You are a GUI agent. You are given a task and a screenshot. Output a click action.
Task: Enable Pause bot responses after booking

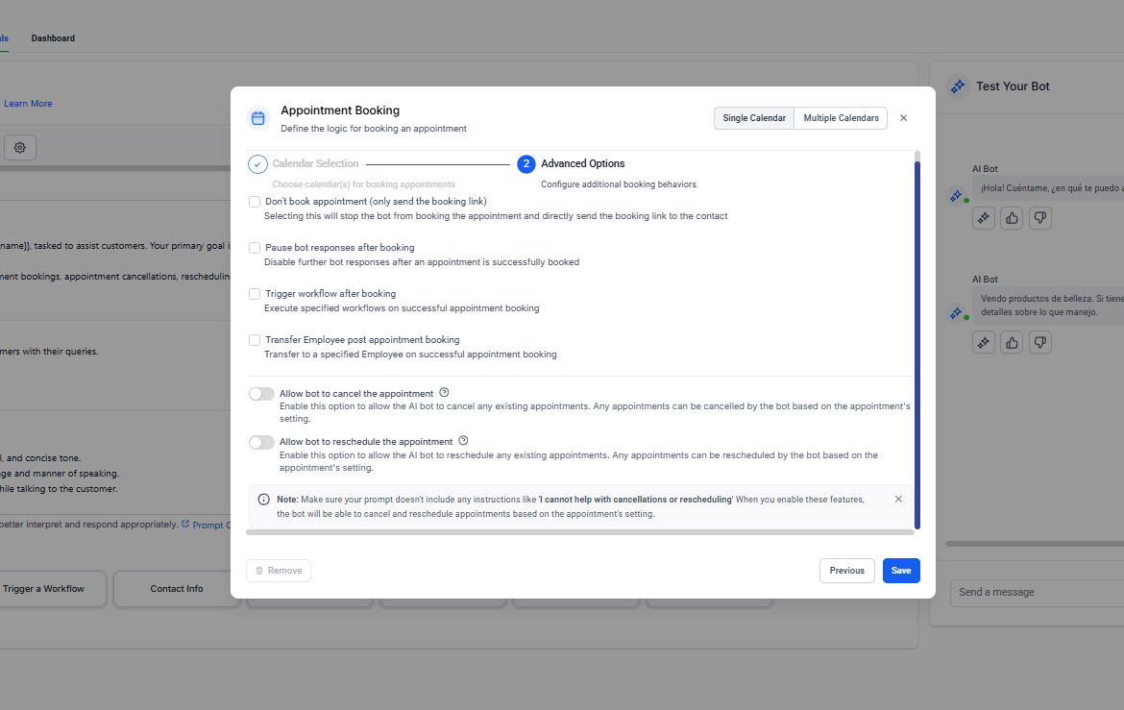(x=255, y=248)
